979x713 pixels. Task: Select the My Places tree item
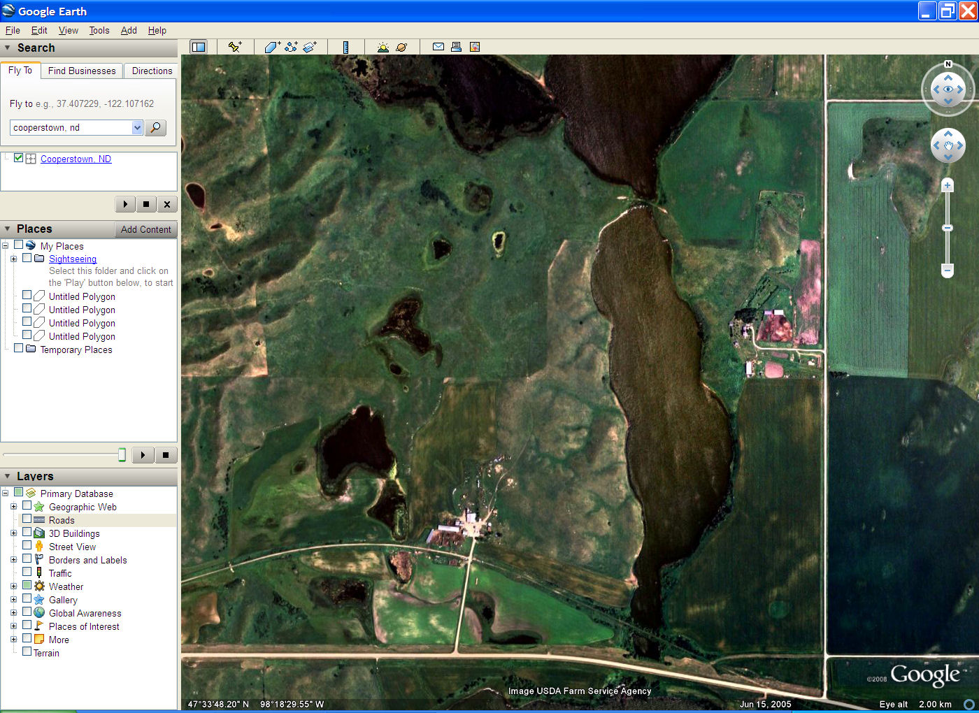click(x=62, y=246)
